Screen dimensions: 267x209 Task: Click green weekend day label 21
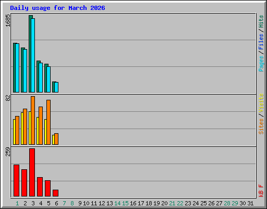pos(172,203)
